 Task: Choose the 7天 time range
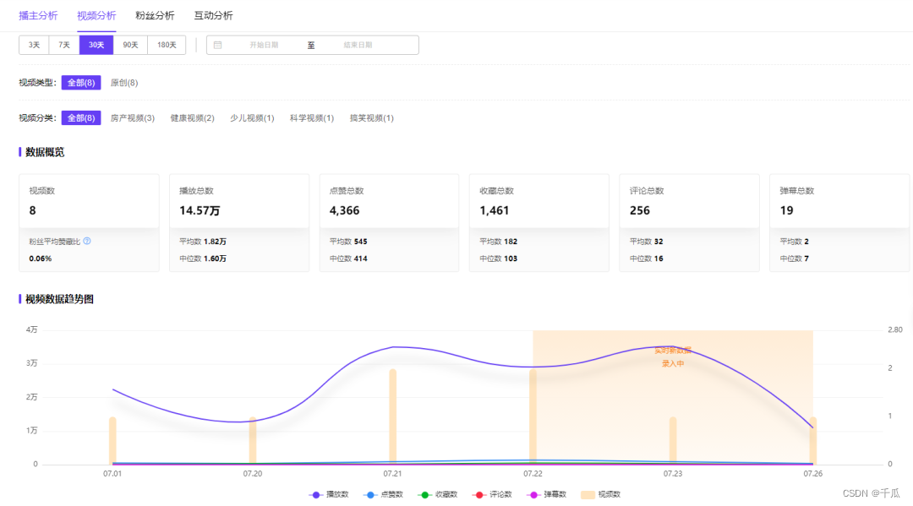coord(64,45)
